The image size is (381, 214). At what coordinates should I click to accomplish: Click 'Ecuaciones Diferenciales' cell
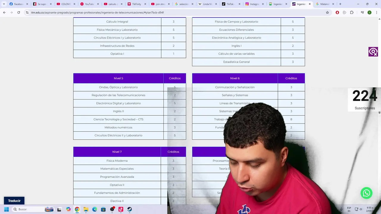coord(237,30)
